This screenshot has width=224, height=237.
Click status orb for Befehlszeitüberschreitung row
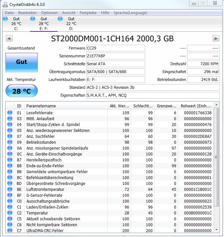[x=10, y=177]
